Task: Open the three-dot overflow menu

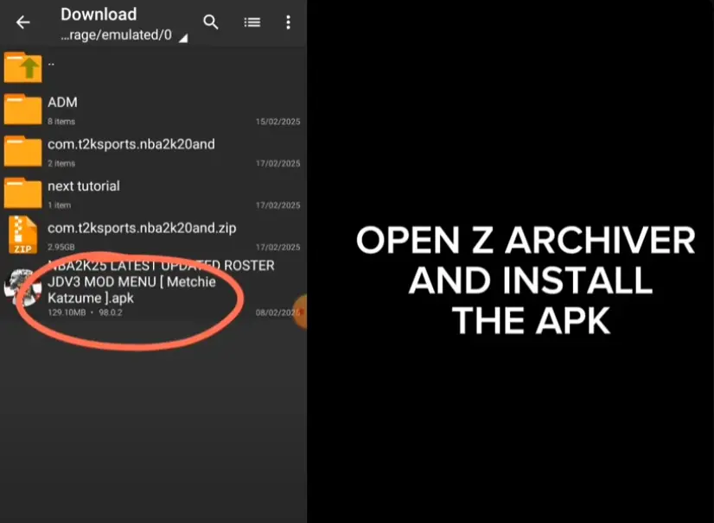Action: [x=288, y=22]
